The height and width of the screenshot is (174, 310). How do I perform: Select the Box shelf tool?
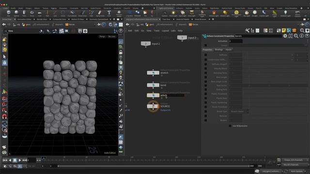pyautogui.click(x=9, y=14)
